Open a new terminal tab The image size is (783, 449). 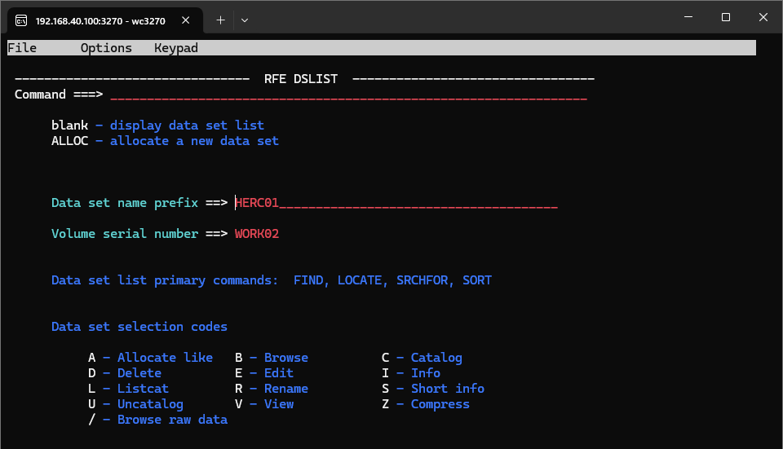click(x=220, y=20)
